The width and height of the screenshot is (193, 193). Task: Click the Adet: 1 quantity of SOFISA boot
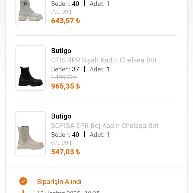click(x=100, y=135)
